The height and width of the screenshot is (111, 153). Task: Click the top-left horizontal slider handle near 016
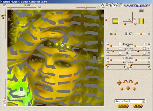tap(10, 7)
